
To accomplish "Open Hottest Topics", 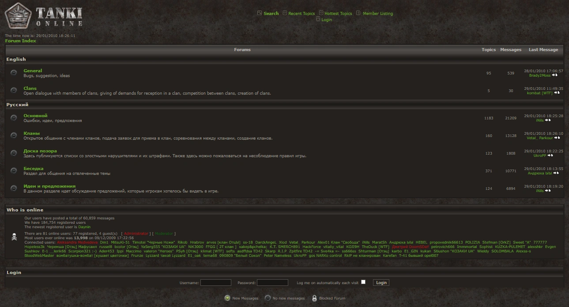I will (338, 14).
